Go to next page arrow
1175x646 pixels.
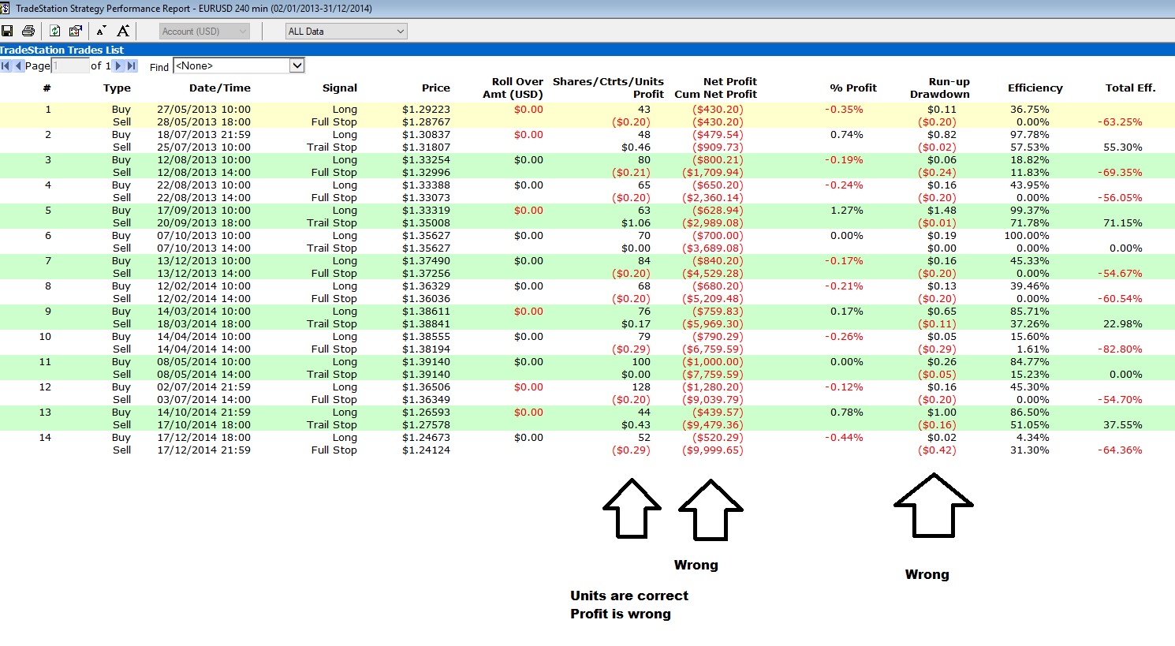click(x=119, y=65)
